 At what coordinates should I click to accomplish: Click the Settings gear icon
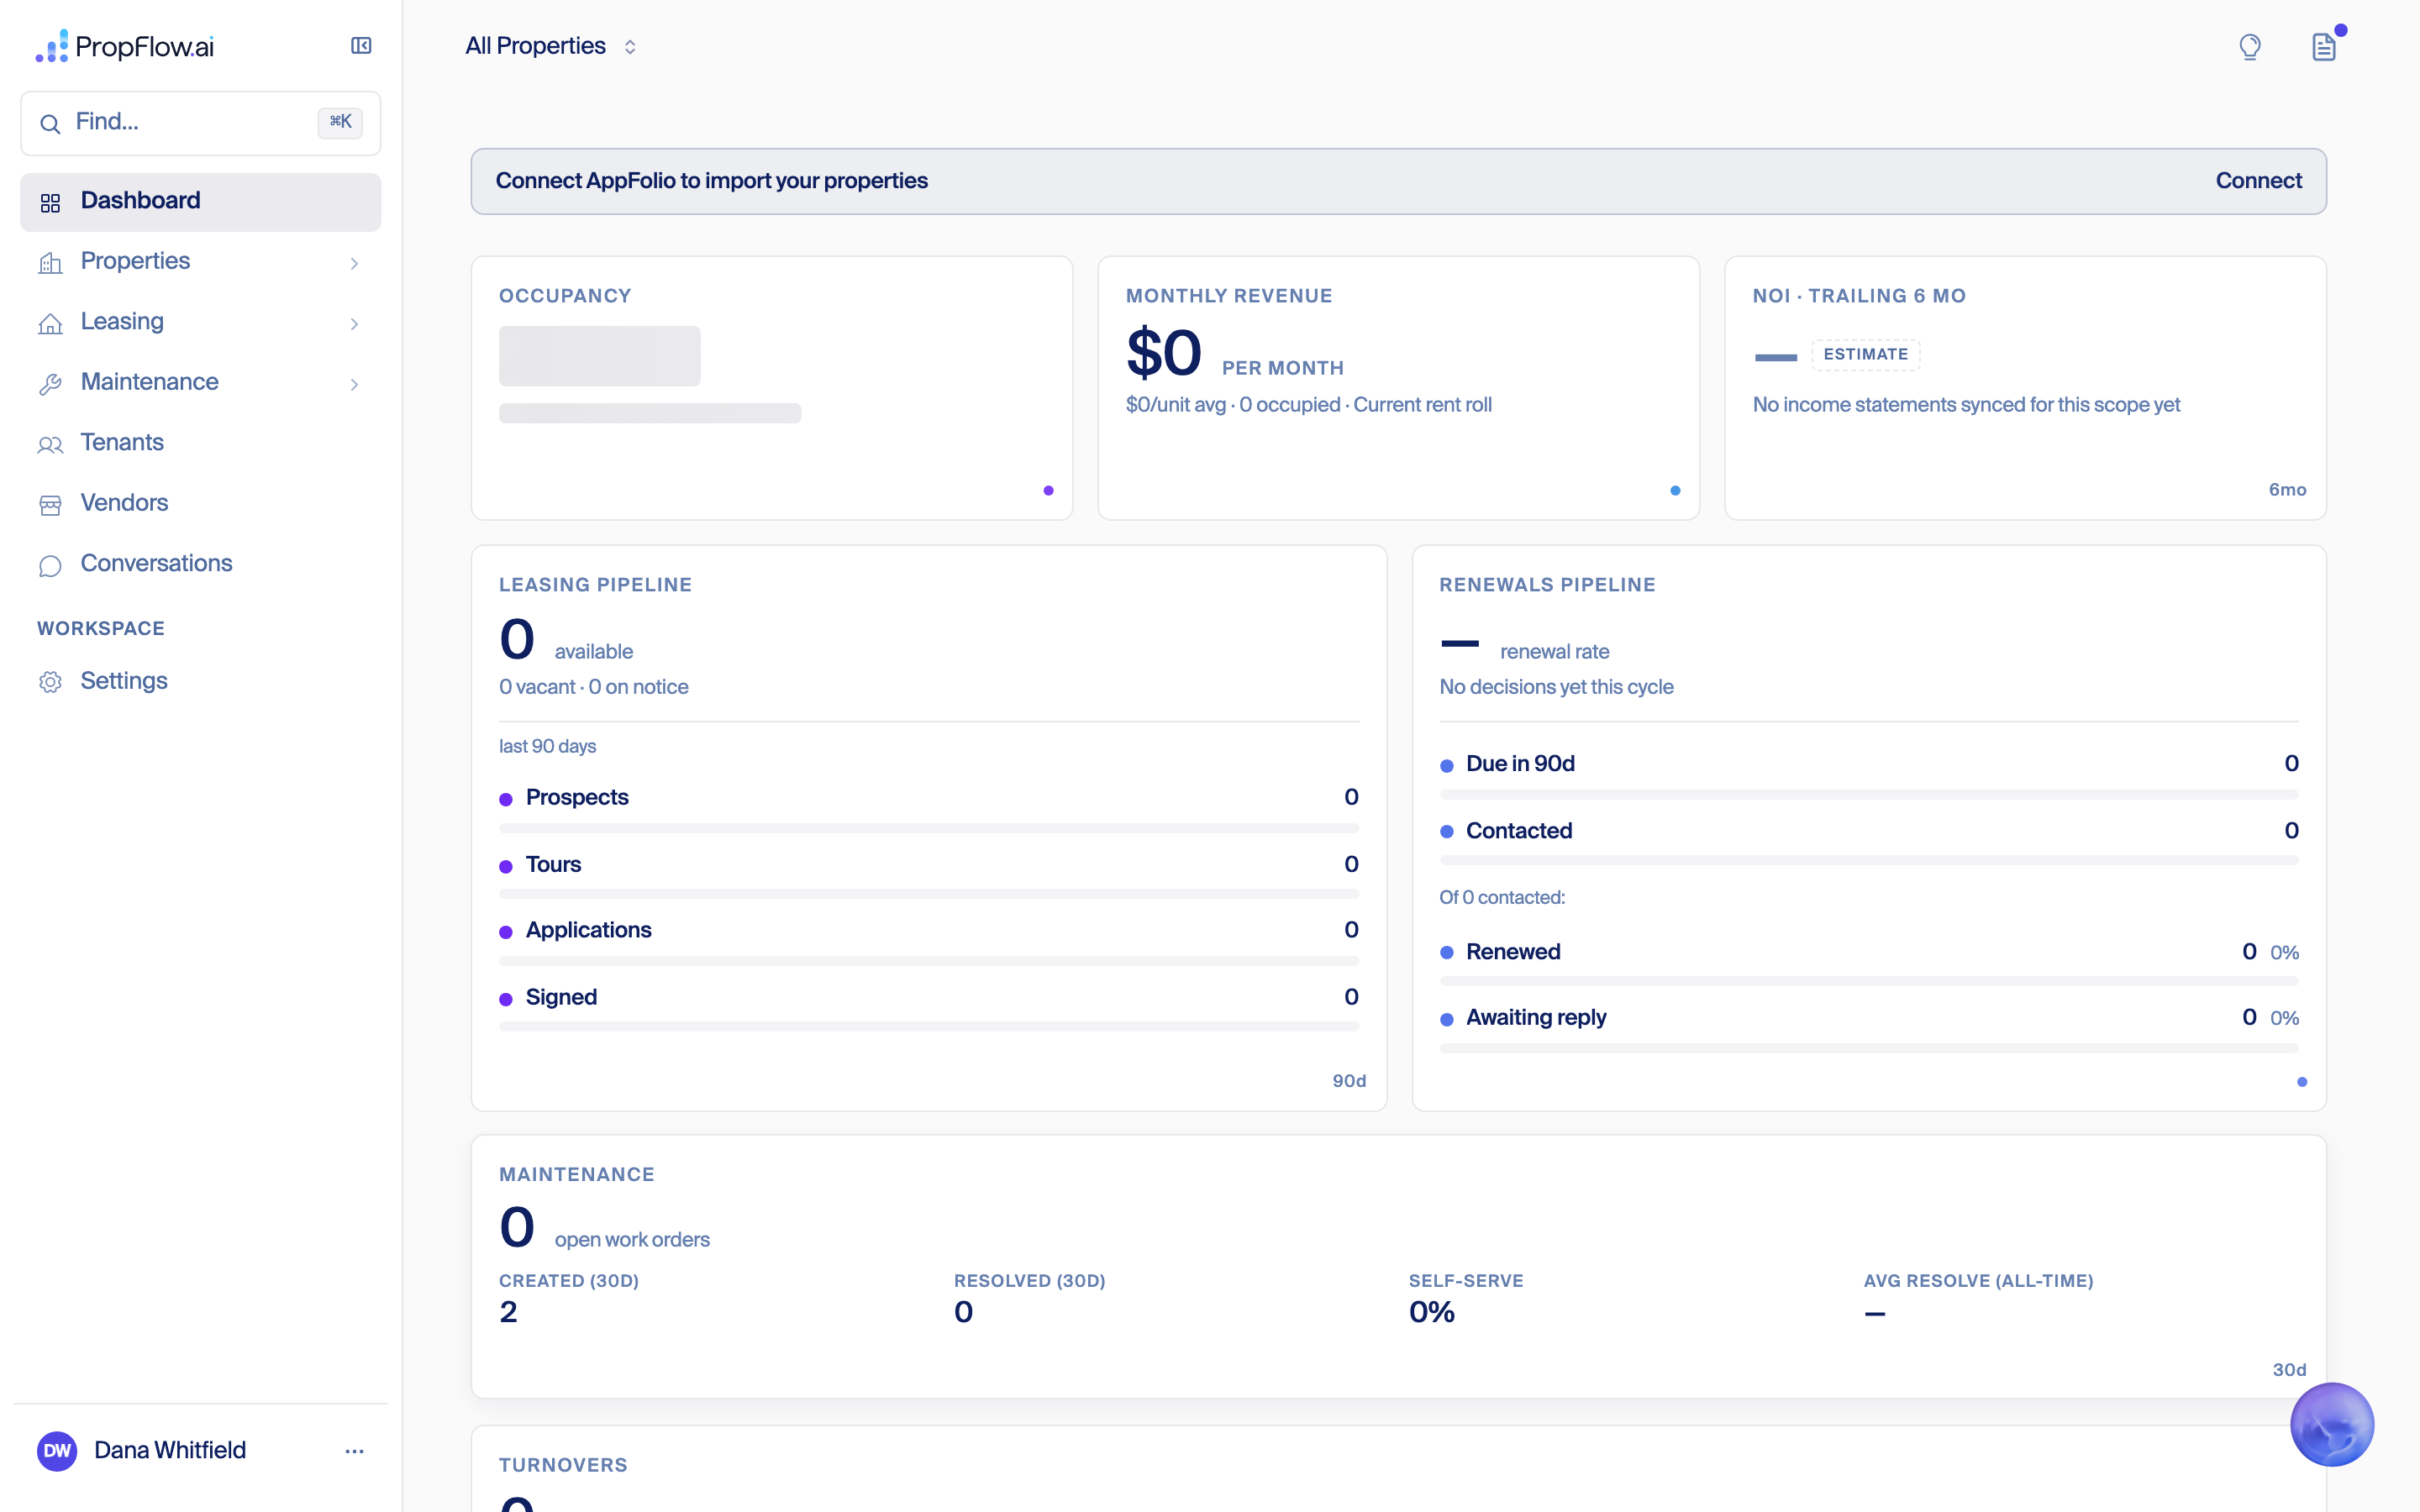tap(50, 682)
